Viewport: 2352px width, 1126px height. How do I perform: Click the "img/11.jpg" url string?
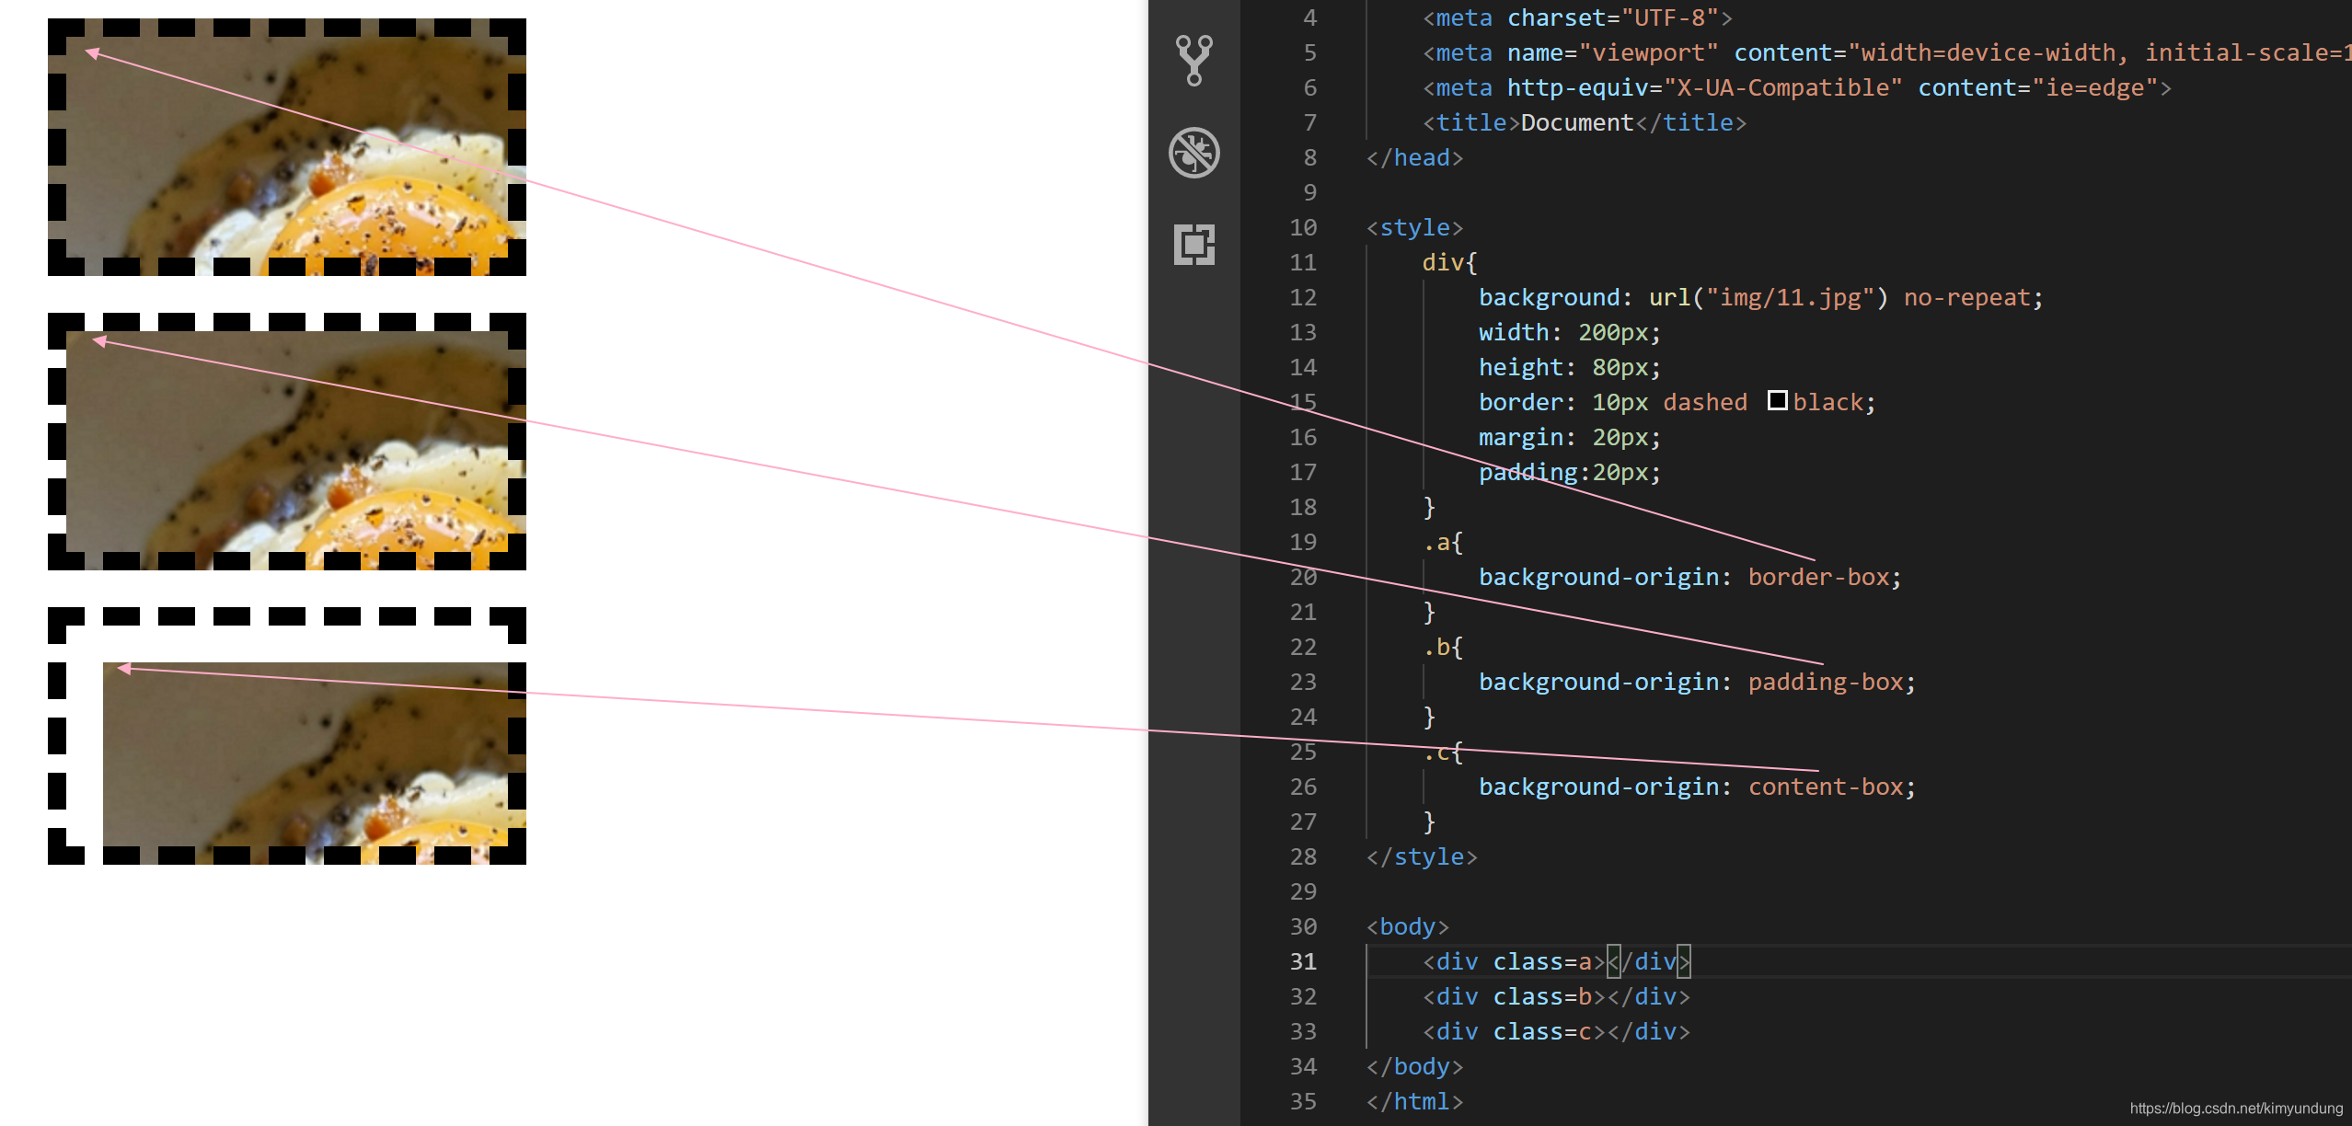point(1791,297)
